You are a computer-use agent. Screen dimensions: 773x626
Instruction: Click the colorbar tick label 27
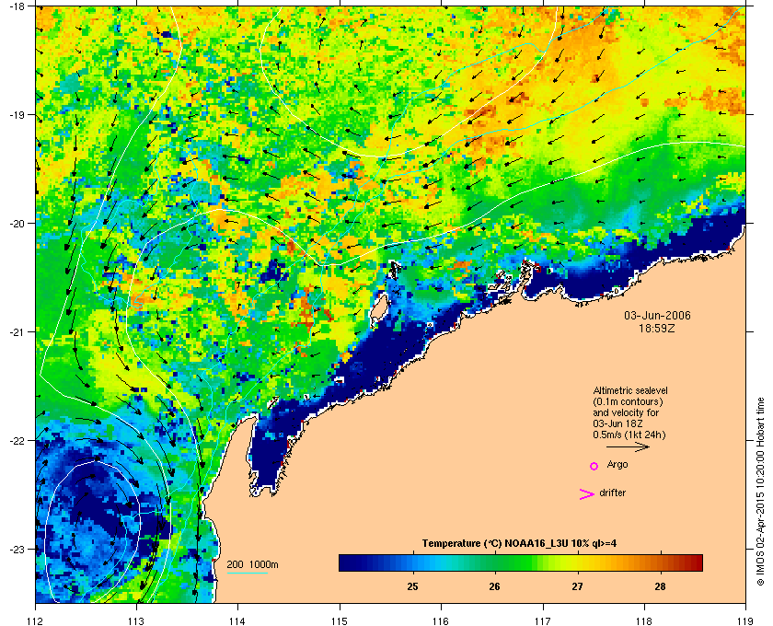(x=577, y=586)
